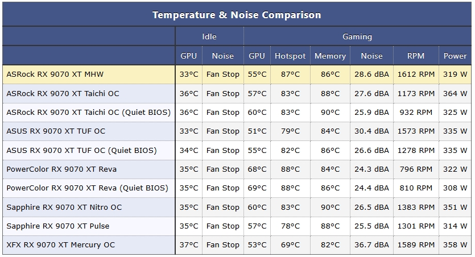Click the 36.7 dBA noise cell

click(x=371, y=245)
